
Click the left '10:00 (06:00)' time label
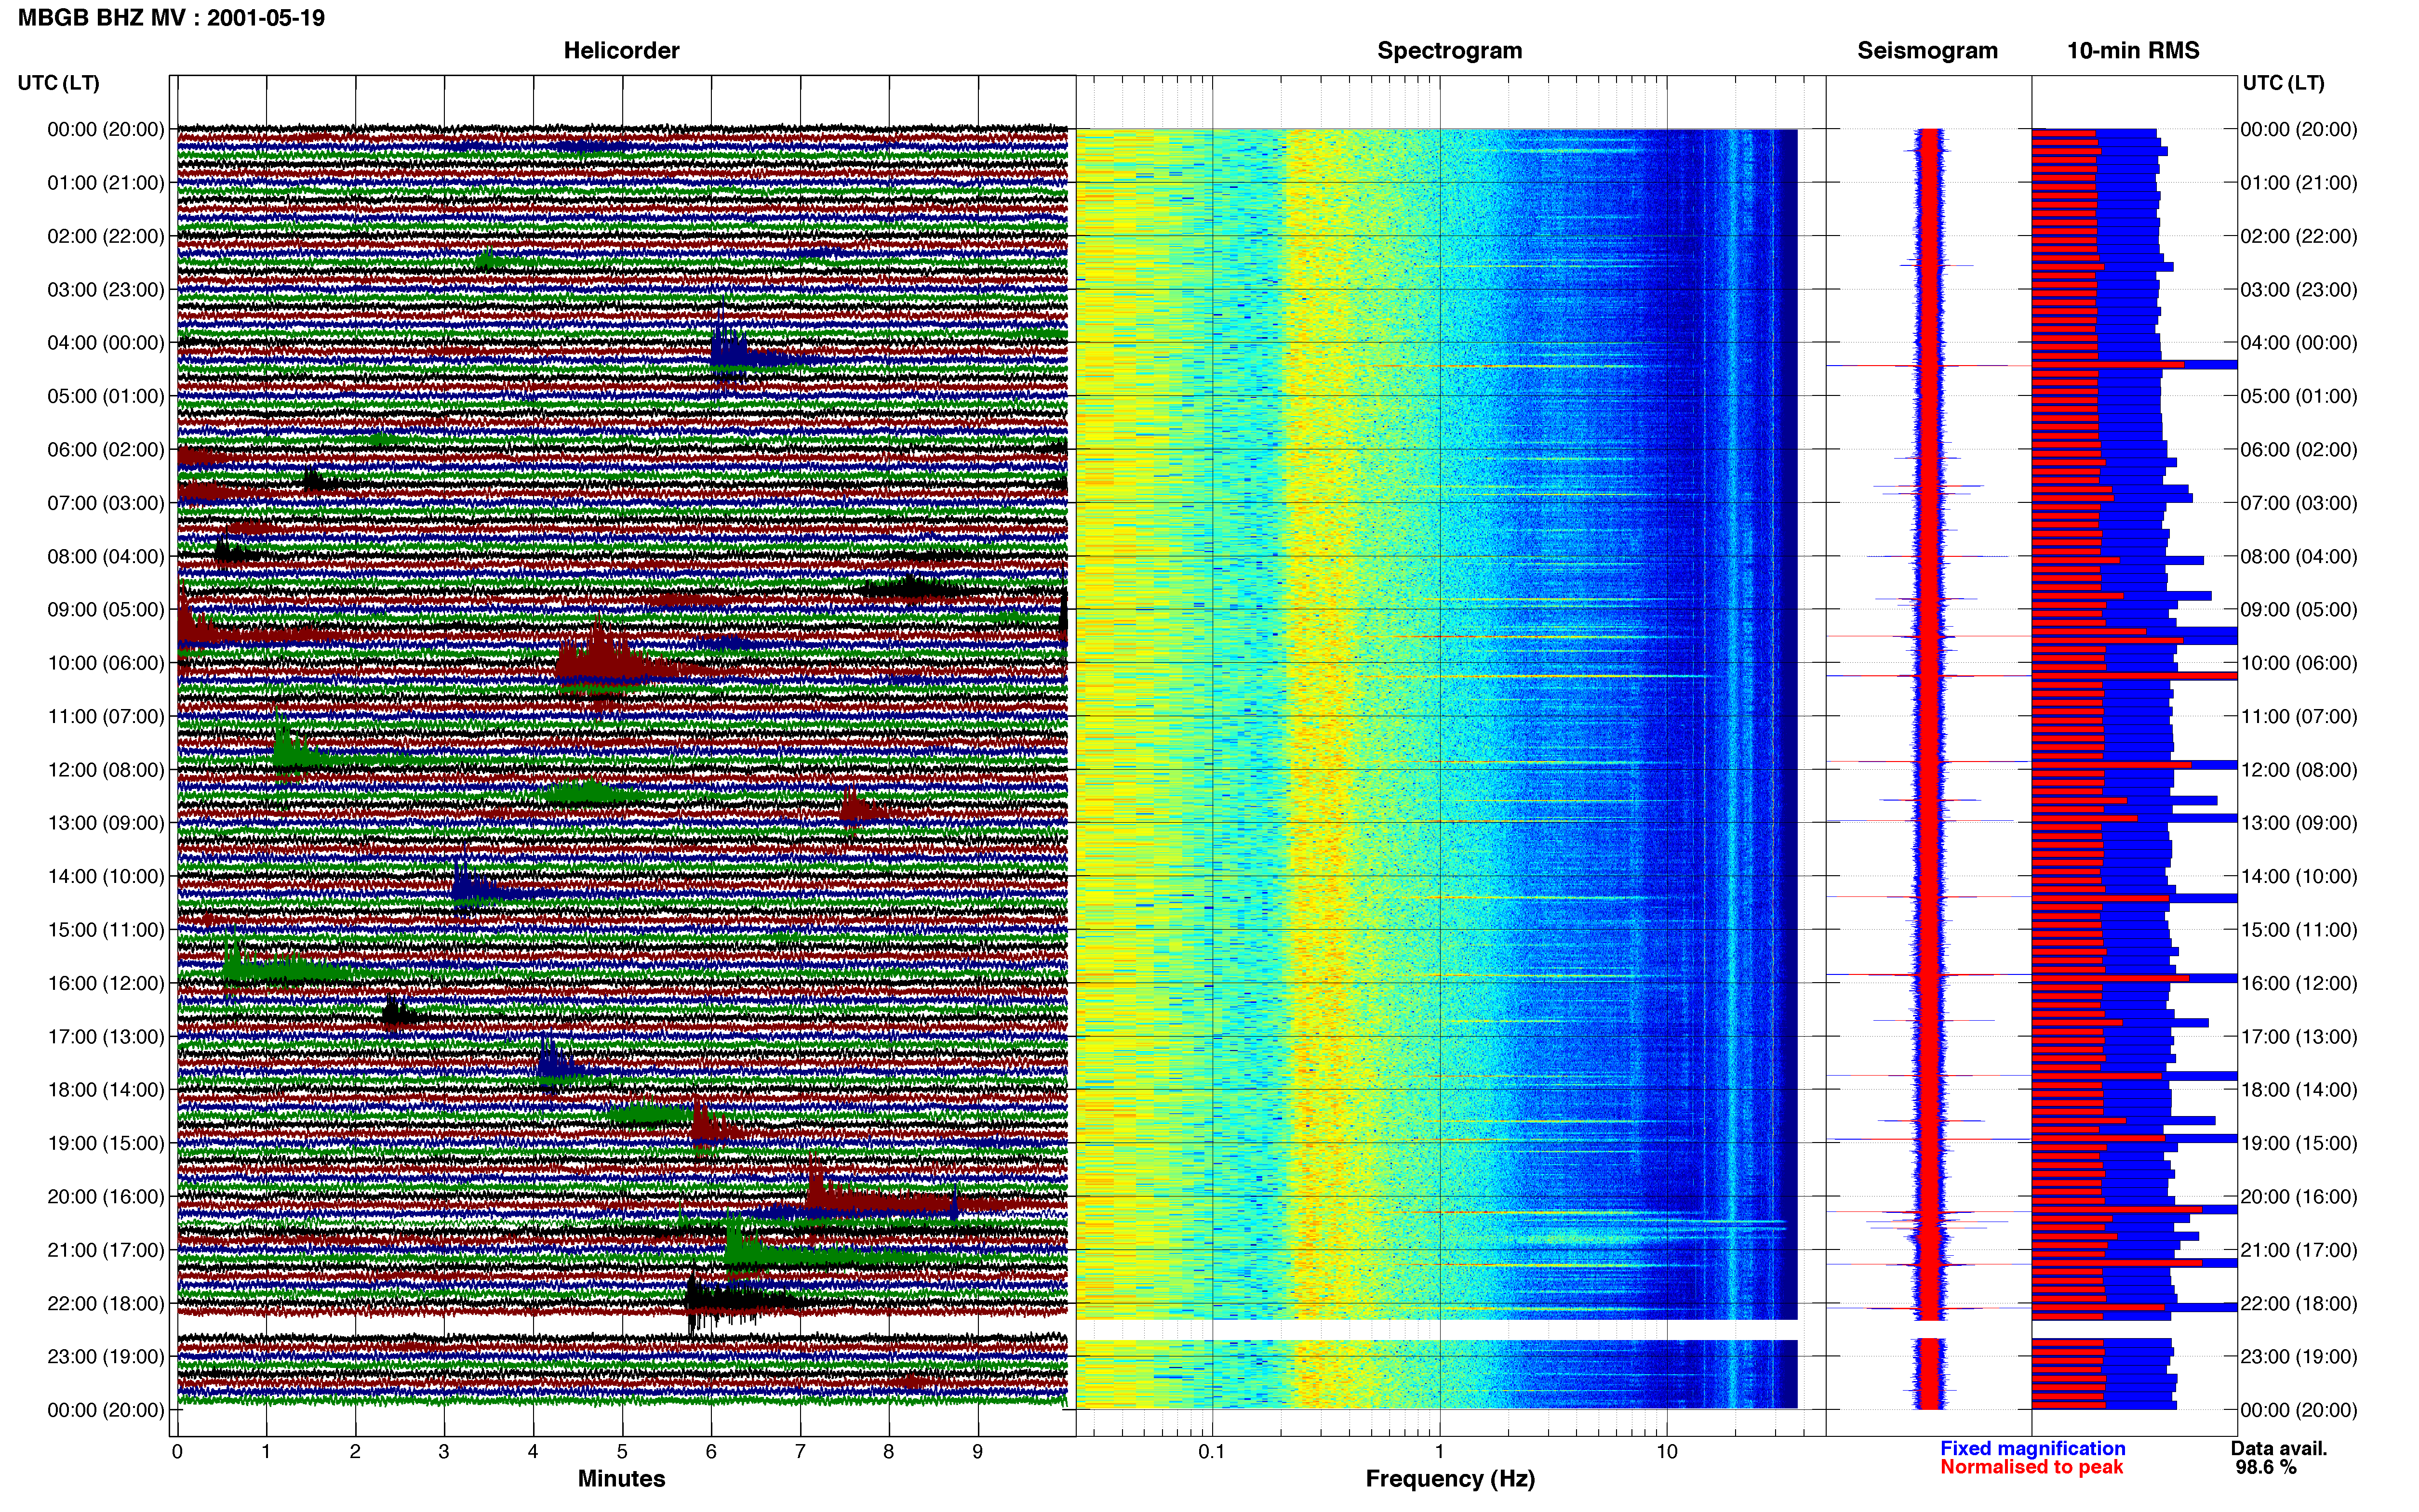[106, 663]
